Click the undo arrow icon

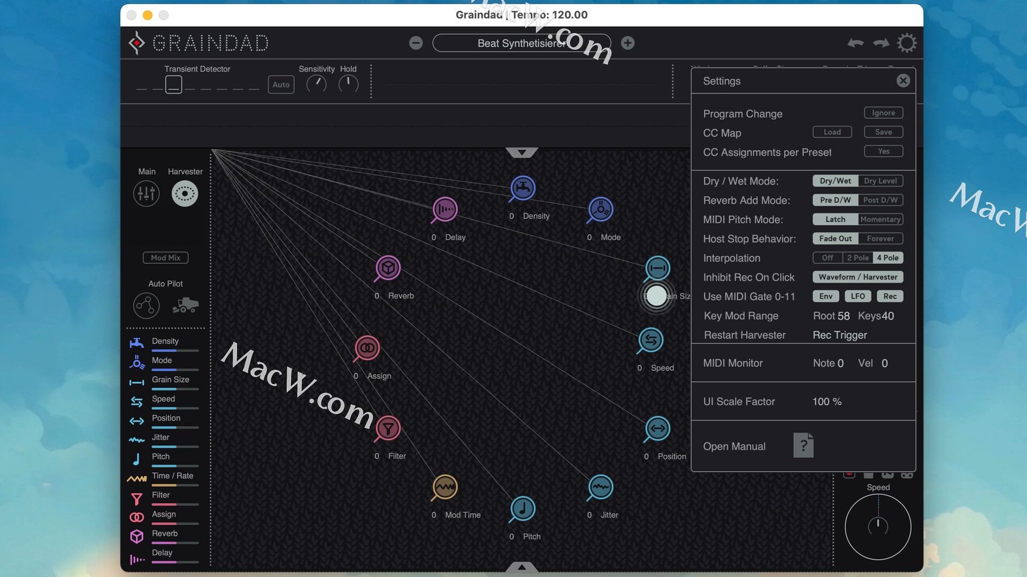point(855,43)
